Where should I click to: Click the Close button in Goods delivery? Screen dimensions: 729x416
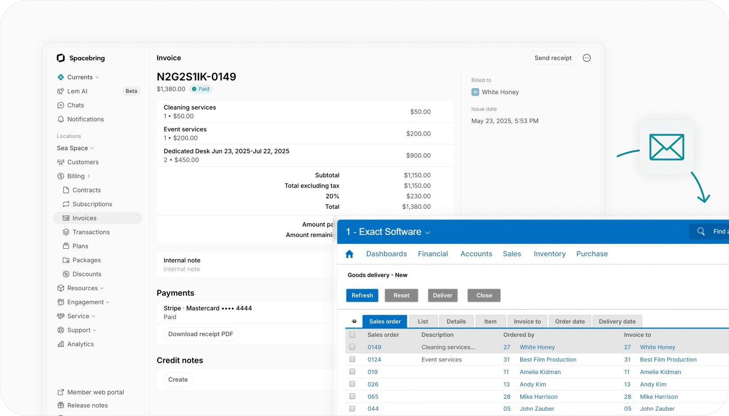click(484, 296)
